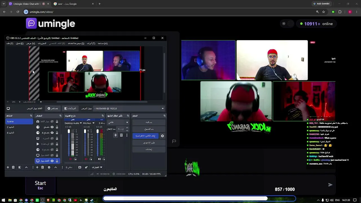Screen dimensions: 361x203
Task: Enable Studio Mode in OBS Controls
Action: click(149, 143)
